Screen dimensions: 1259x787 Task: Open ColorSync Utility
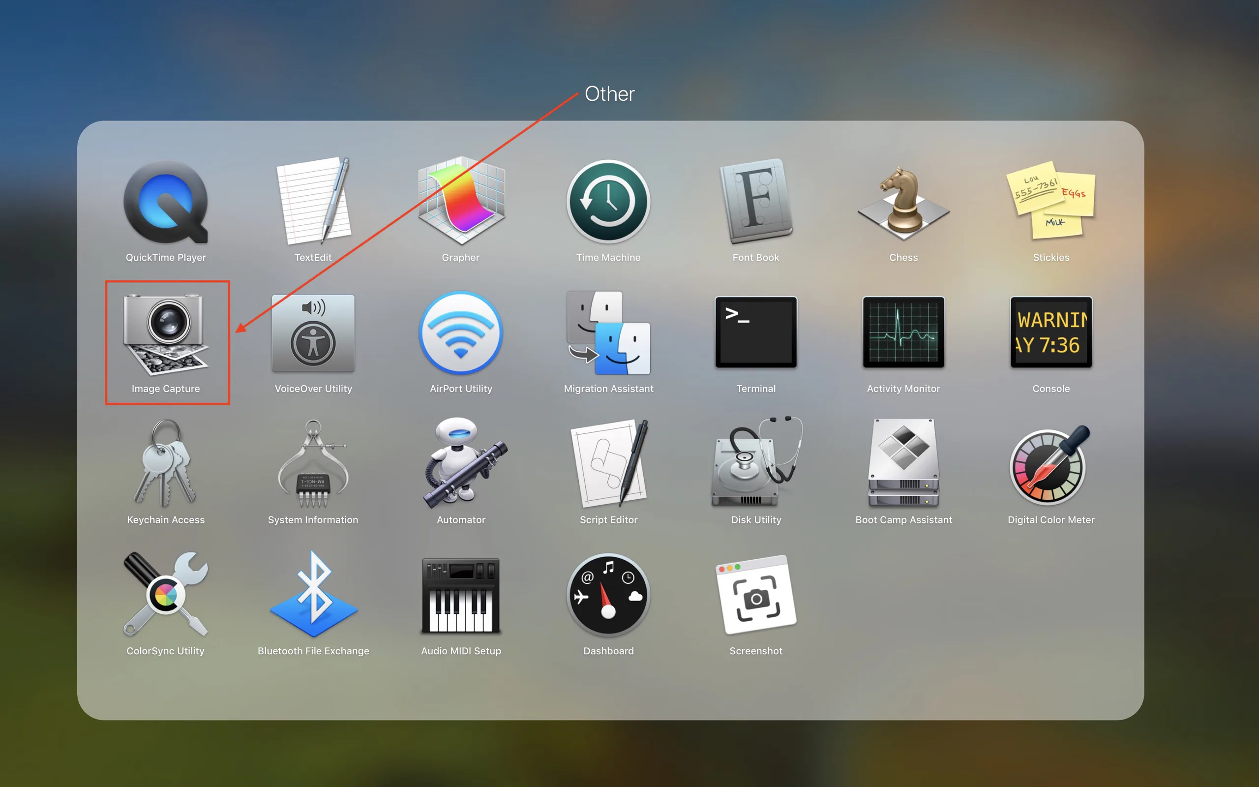pyautogui.click(x=165, y=594)
